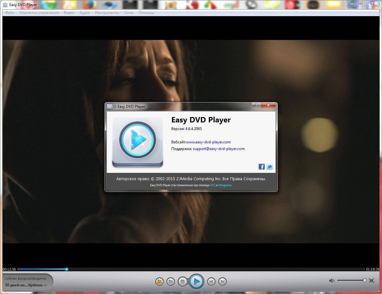Click the 'Авторское право © 2002-2015' copyright line

[191, 179]
